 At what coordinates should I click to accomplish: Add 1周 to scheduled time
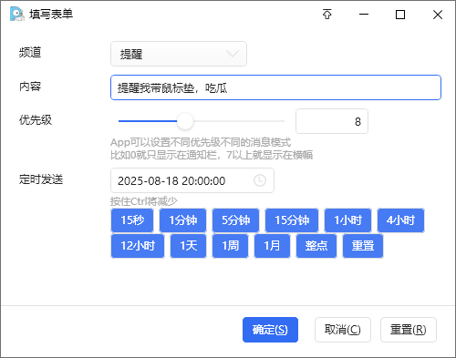tap(230, 246)
